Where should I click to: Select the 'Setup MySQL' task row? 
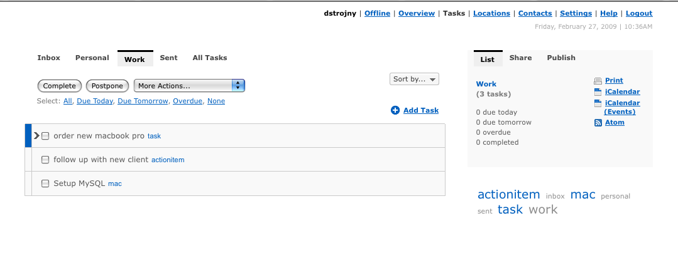pos(238,183)
